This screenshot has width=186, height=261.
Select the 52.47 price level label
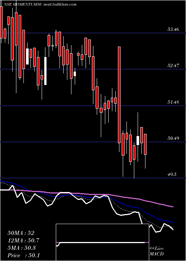click(x=173, y=66)
